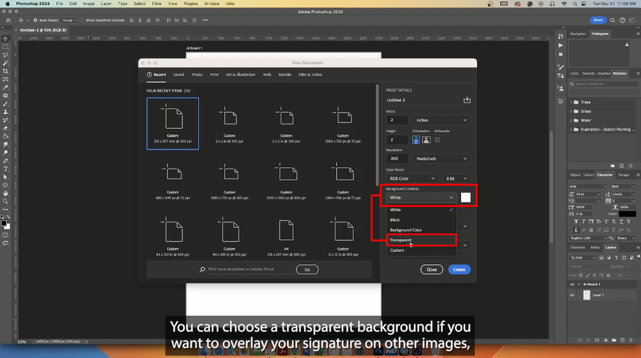
Task: Select the Path Selection tool
Action: click(x=5, y=177)
